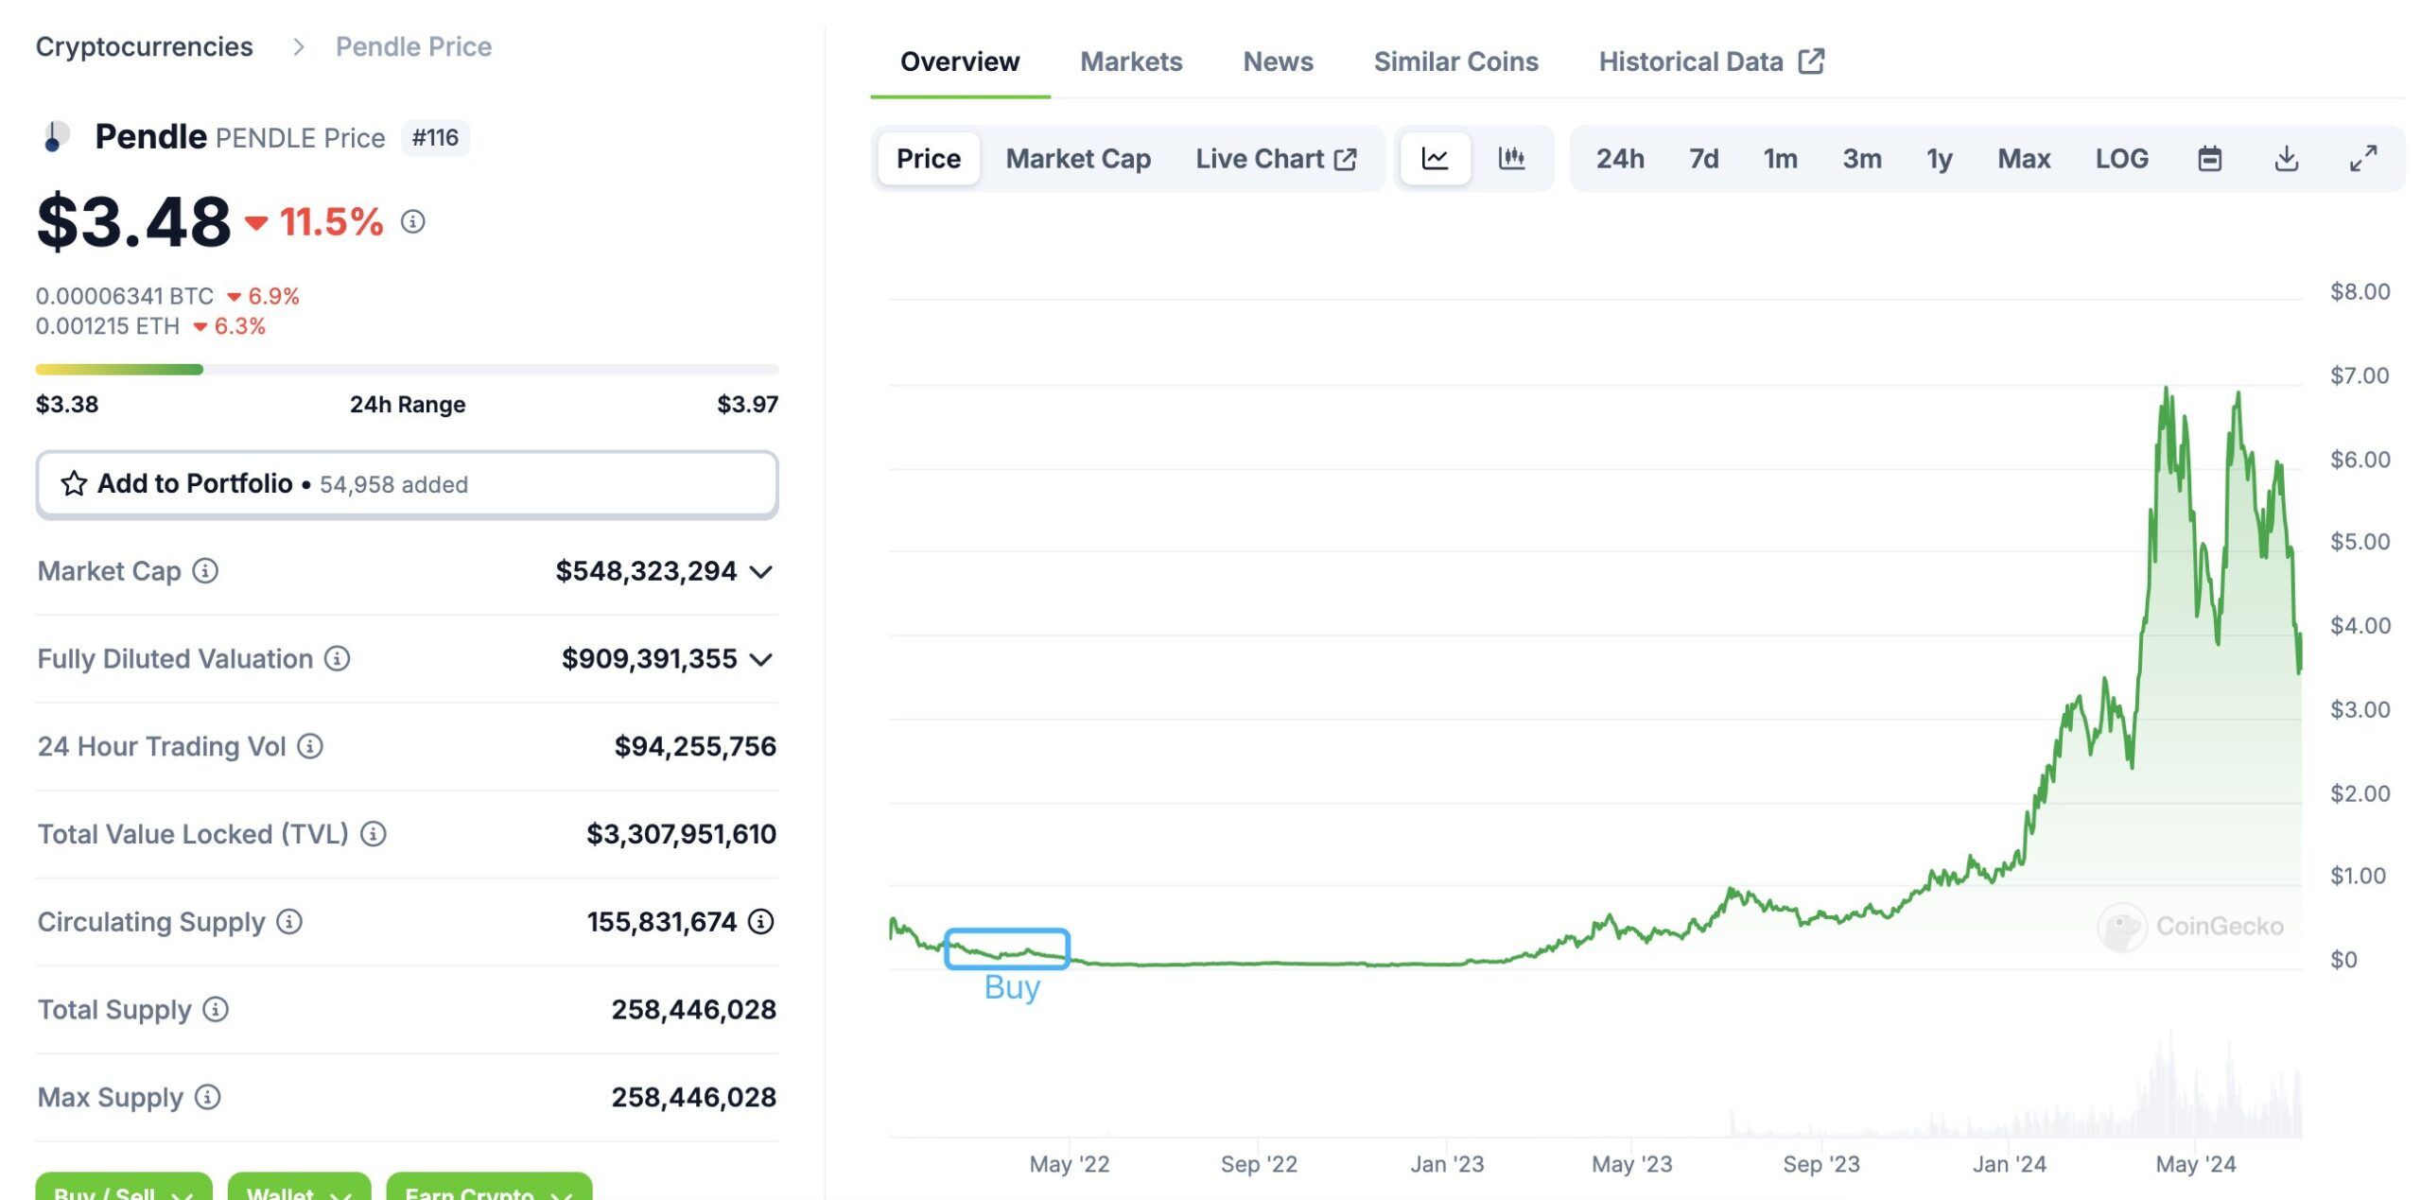Open the Similar Coins tab
The image size is (2421, 1200).
[x=1455, y=62]
